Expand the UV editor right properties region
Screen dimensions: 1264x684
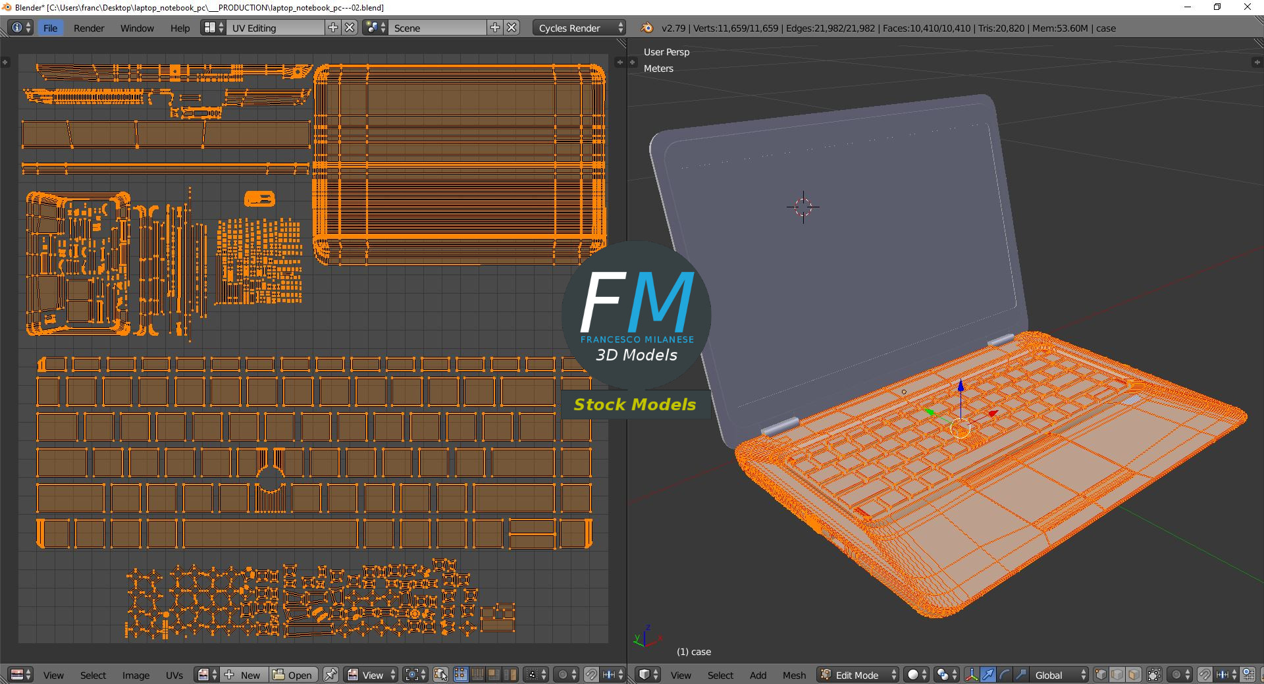coord(619,62)
